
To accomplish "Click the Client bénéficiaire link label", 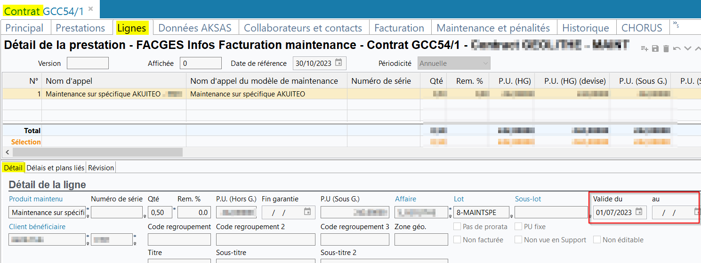I will 37,227.
